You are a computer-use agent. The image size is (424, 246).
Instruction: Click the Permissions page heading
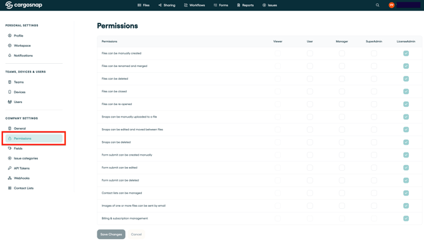(x=117, y=26)
